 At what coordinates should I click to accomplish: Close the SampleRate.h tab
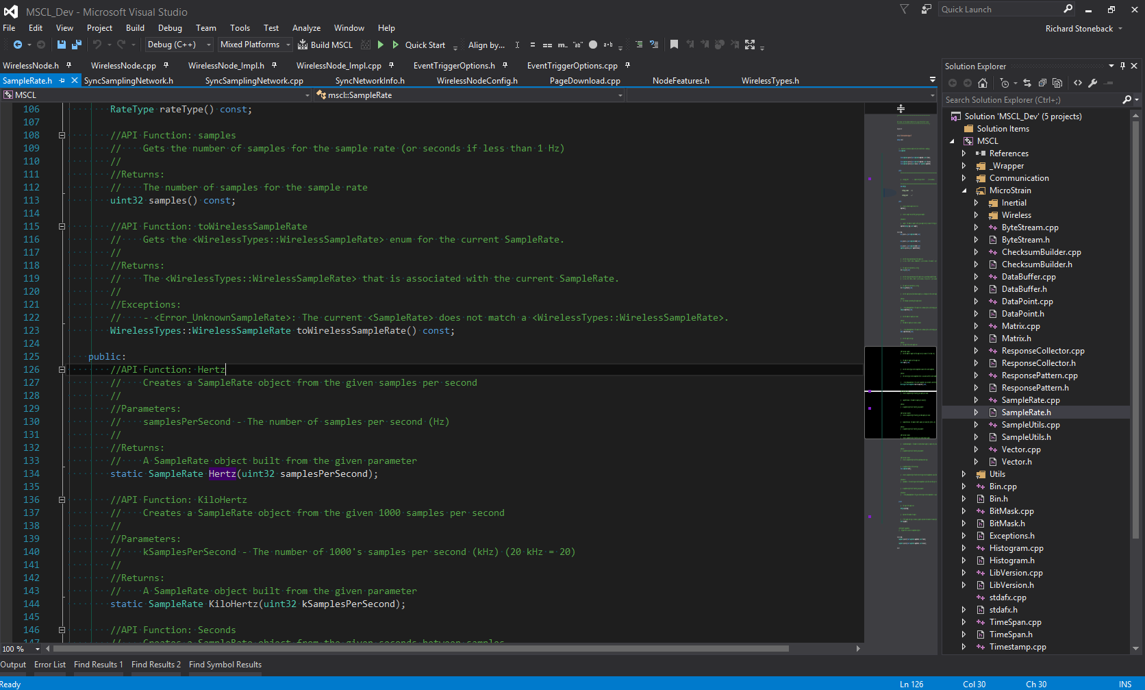point(75,81)
